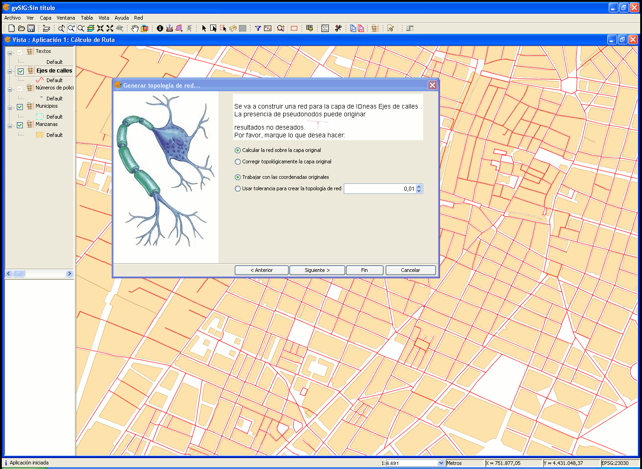Click the Municipios dashed outline symbol
642x469 pixels.
40,117
